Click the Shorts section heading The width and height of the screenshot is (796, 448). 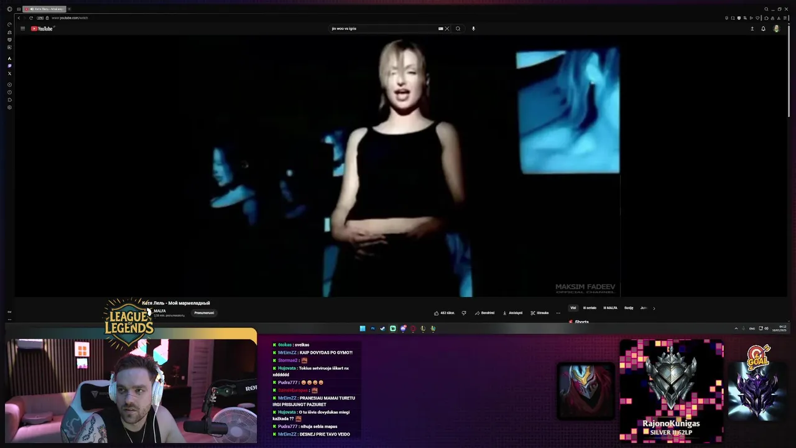pyautogui.click(x=581, y=322)
